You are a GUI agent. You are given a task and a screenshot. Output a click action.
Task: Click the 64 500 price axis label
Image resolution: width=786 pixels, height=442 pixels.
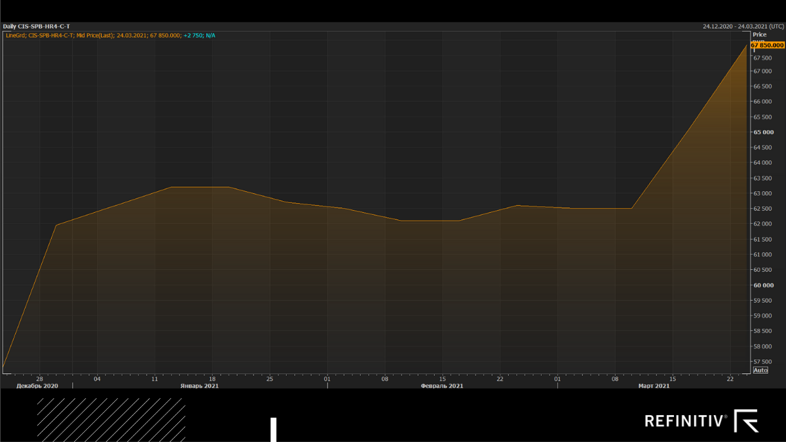point(761,148)
